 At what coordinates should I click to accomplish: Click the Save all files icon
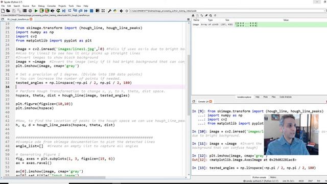pyautogui.click(x=19, y=11)
